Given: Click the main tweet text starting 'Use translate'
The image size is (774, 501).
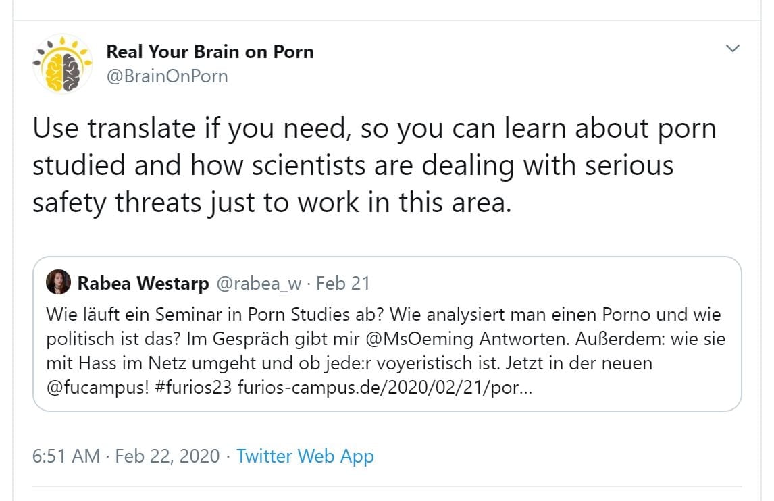Looking at the screenshot, I should [374, 128].
